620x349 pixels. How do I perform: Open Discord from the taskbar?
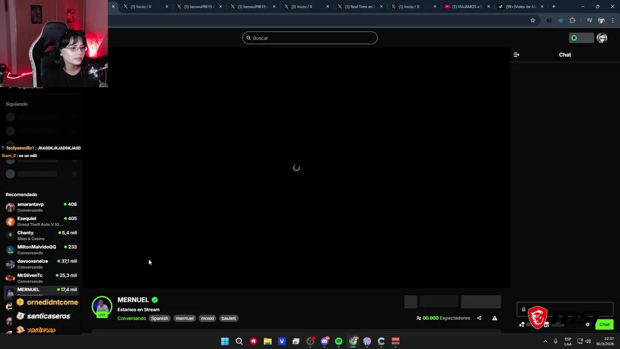[325, 341]
